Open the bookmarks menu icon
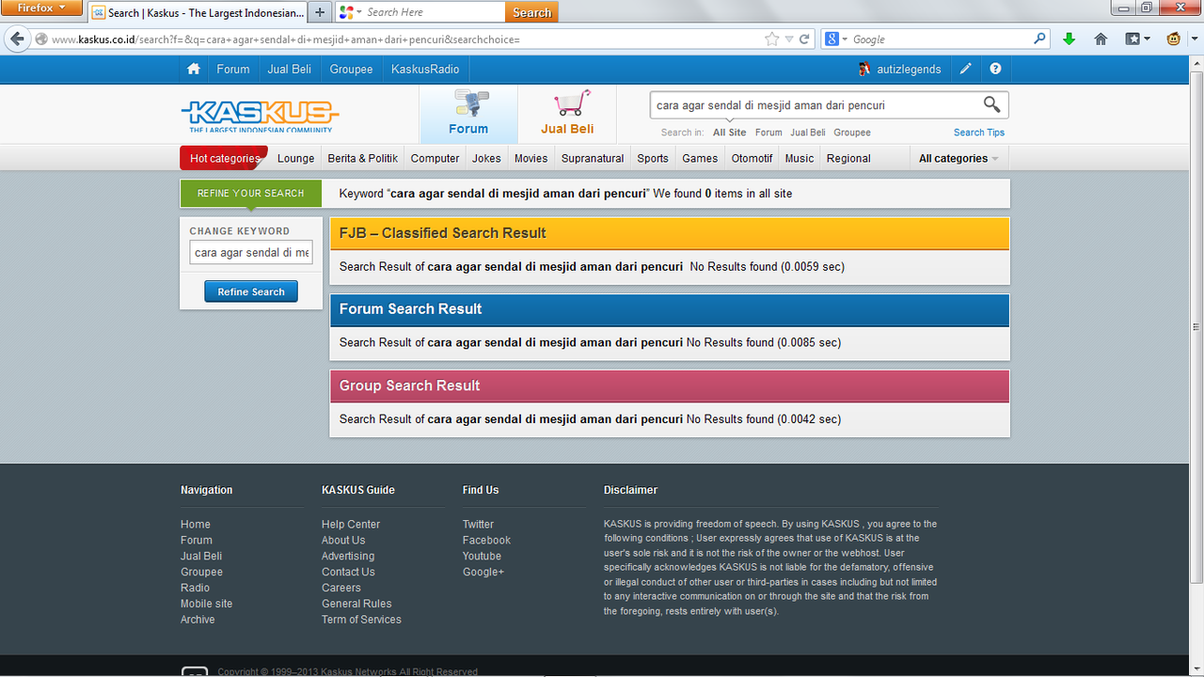1204x677 pixels. pos(1137,39)
